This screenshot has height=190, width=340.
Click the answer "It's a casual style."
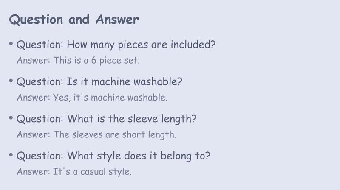tap(92, 172)
